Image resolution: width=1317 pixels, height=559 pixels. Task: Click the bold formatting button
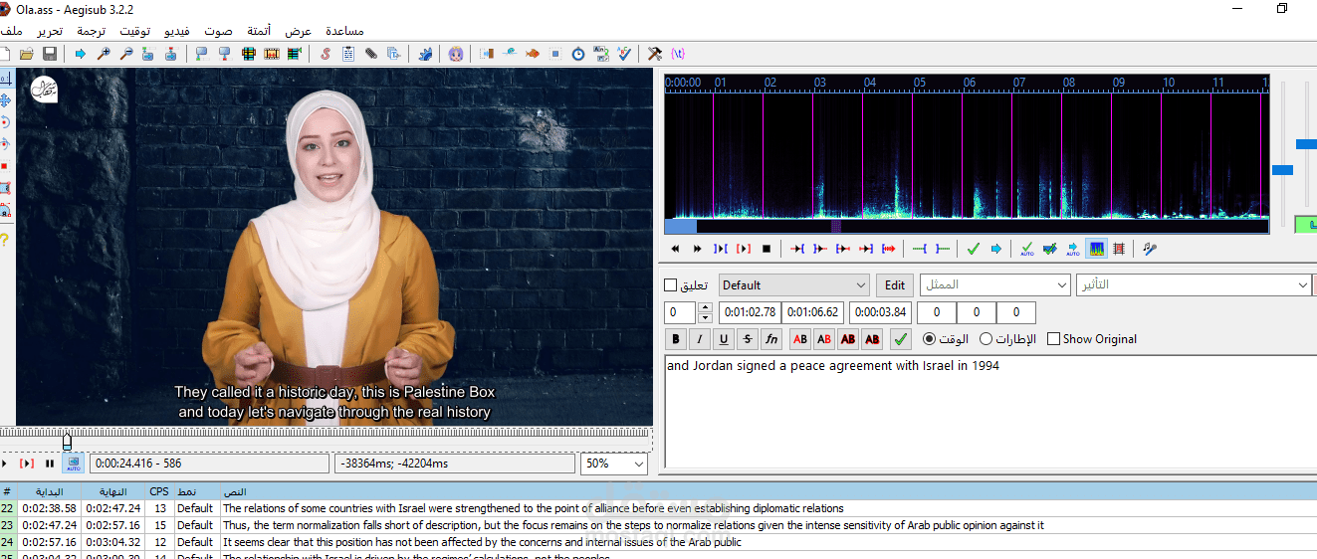tap(676, 340)
